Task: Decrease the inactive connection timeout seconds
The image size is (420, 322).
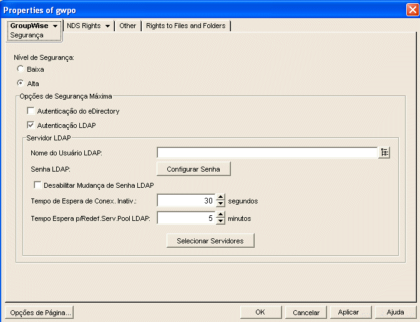Action: click(220, 203)
